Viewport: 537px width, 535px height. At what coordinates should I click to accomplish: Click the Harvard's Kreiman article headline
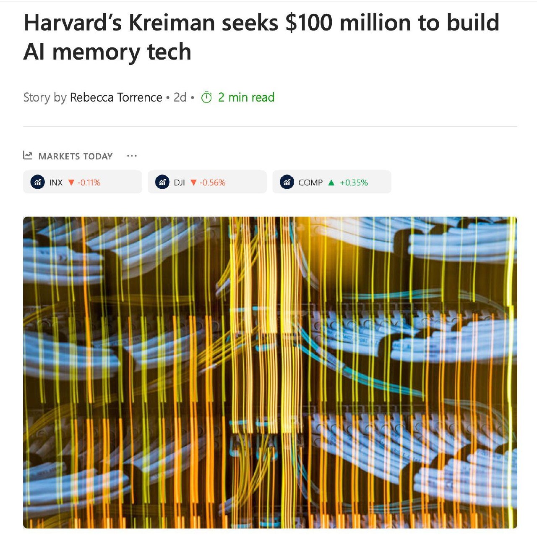(261, 37)
